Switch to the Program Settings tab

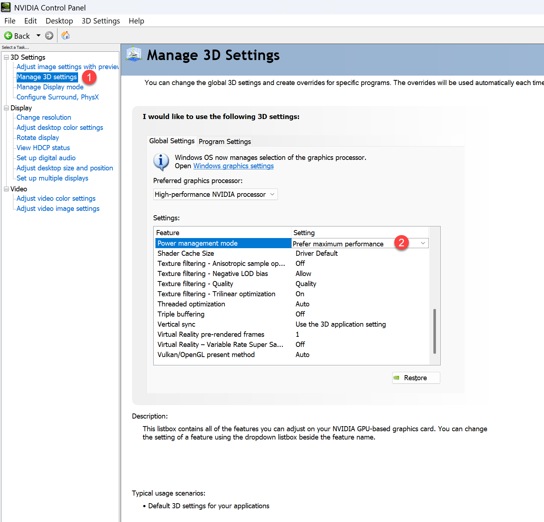pos(224,141)
